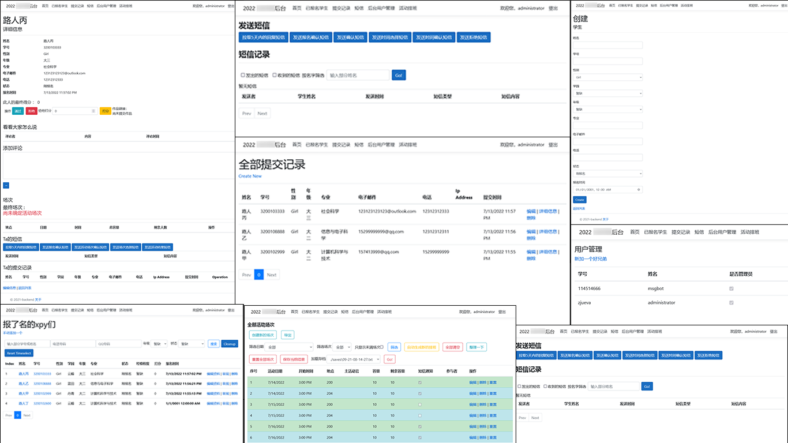Click red 拒绝 button for 路人丙
The width and height of the screenshot is (788, 443).
click(31, 111)
